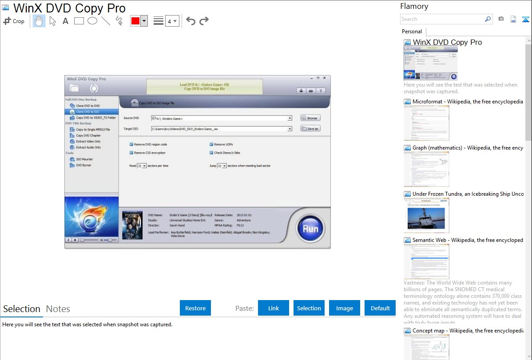Screen dimensions: 532x360
Task: Select Copy DVD to VIDEO_TS Folder
Action: coord(93,118)
